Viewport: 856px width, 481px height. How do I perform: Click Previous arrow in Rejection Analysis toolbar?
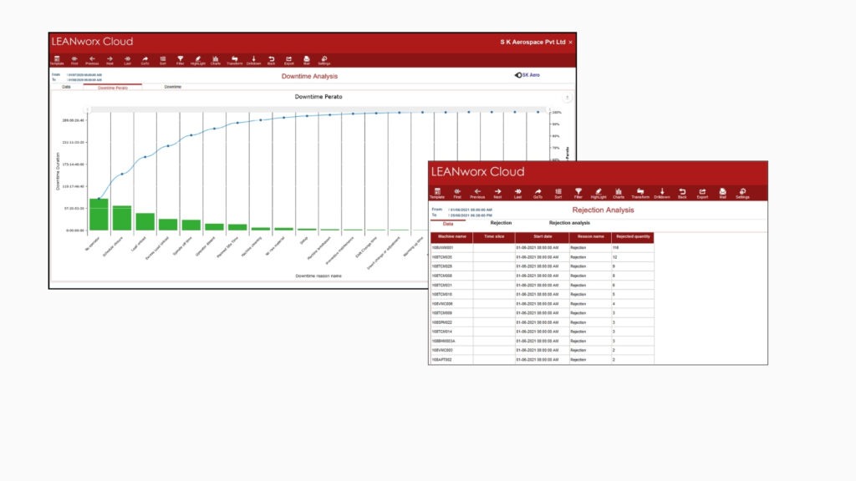tap(477, 193)
